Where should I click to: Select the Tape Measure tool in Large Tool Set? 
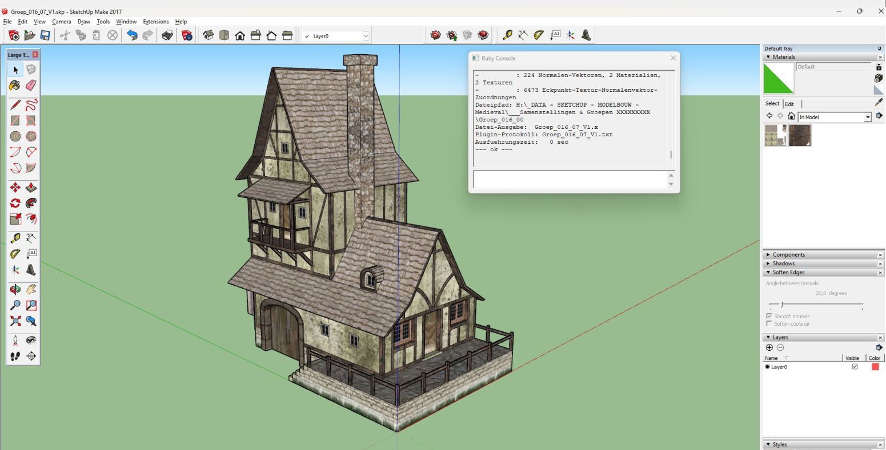tap(15, 238)
